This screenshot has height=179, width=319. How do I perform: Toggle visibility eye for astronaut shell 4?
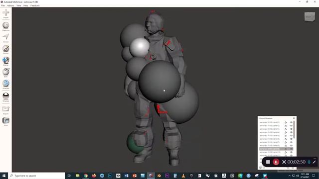point(291,132)
